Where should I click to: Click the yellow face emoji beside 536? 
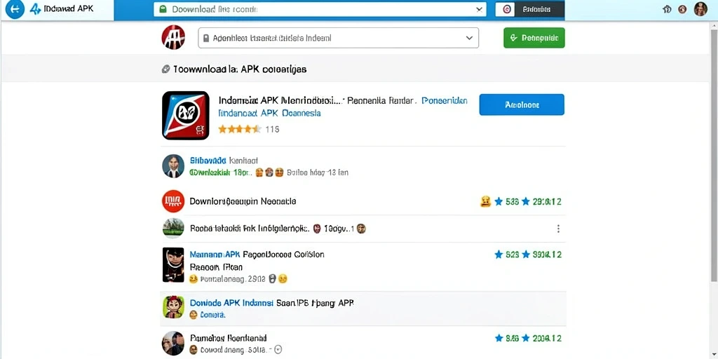pyautogui.click(x=485, y=201)
